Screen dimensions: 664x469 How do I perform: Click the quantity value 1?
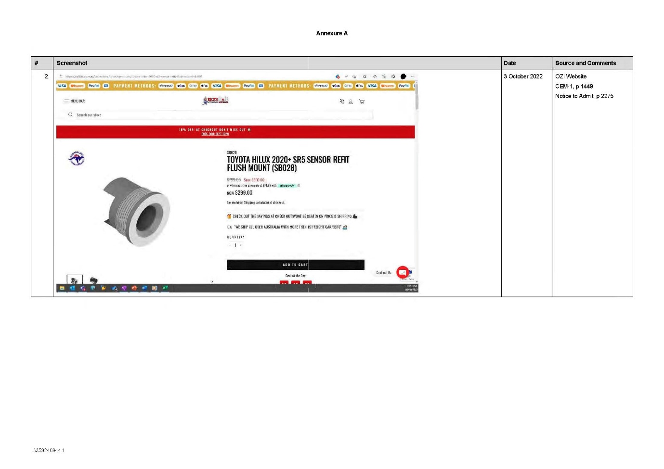point(235,245)
